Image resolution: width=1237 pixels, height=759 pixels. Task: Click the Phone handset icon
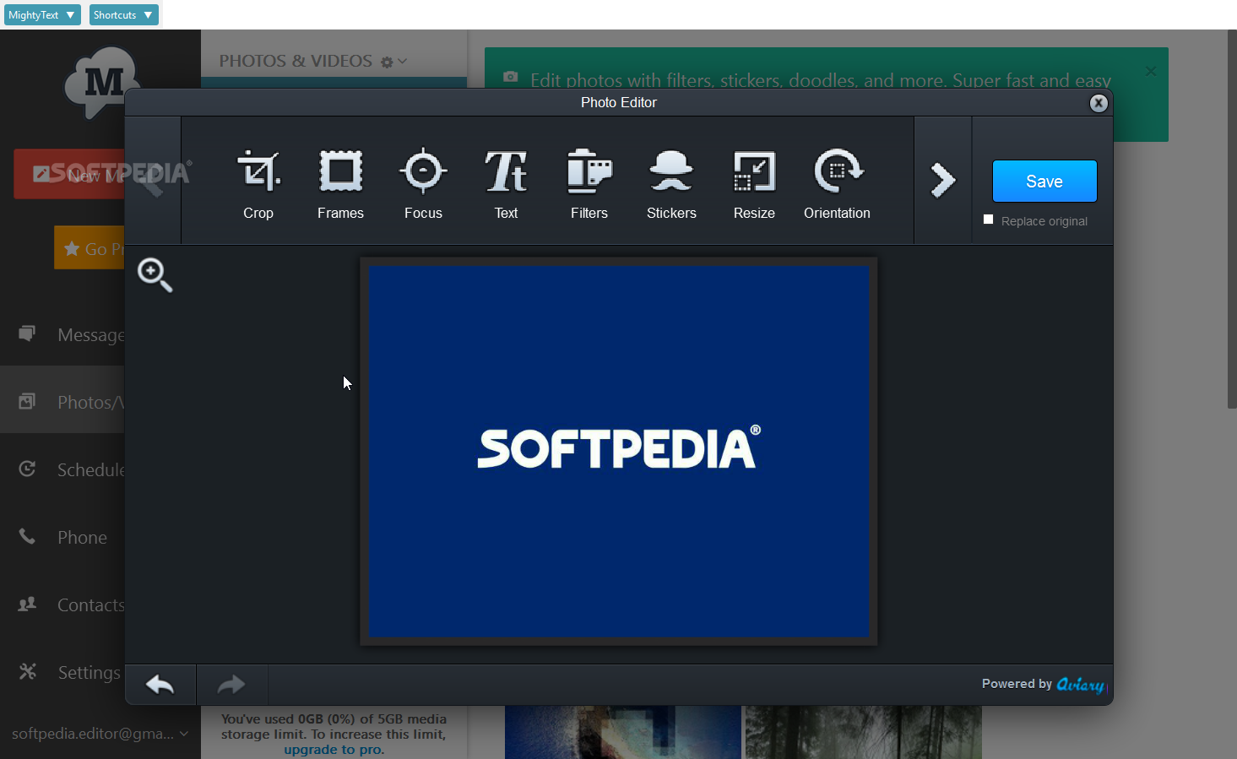pyautogui.click(x=27, y=536)
